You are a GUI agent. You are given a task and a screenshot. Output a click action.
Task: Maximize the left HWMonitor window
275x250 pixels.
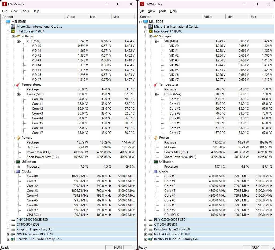119,4
